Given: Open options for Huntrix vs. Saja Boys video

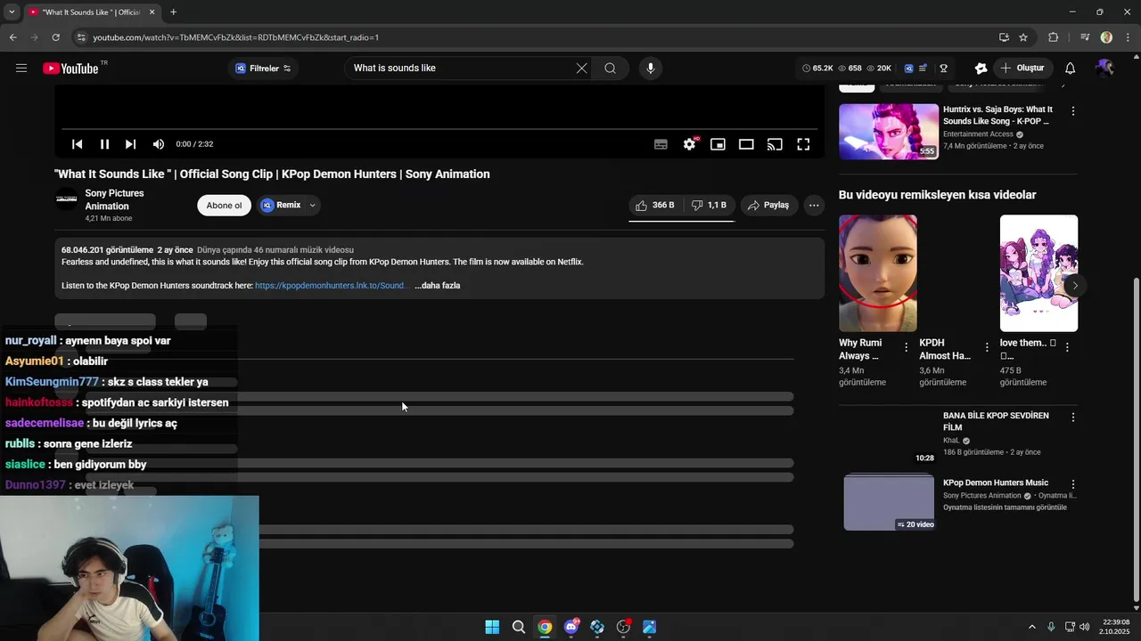Looking at the screenshot, I should (1072, 111).
